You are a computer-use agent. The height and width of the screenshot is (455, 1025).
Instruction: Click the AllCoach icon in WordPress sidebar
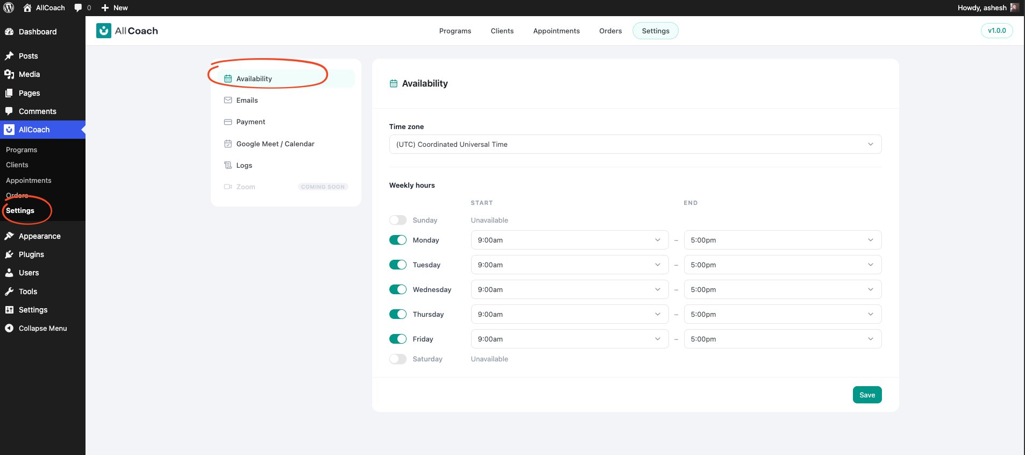(x=9, y=130)
